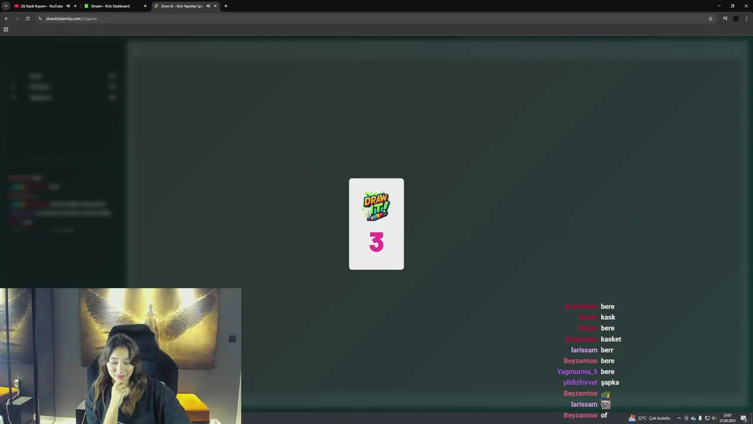
Task: Click the microphone tray icon
Action: [700, 418]
